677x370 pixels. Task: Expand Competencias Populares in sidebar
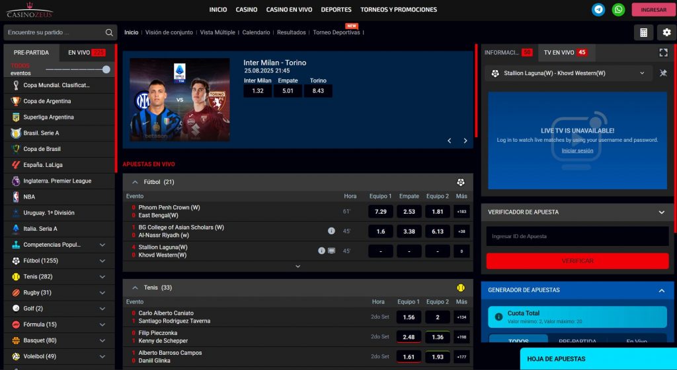102,245
